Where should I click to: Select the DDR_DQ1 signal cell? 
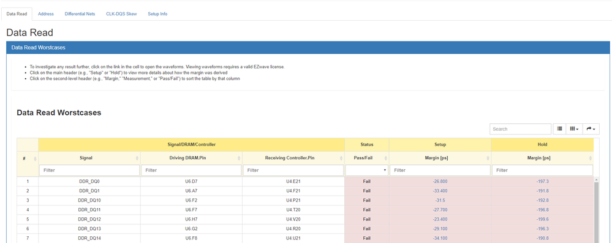pos(89,191)
